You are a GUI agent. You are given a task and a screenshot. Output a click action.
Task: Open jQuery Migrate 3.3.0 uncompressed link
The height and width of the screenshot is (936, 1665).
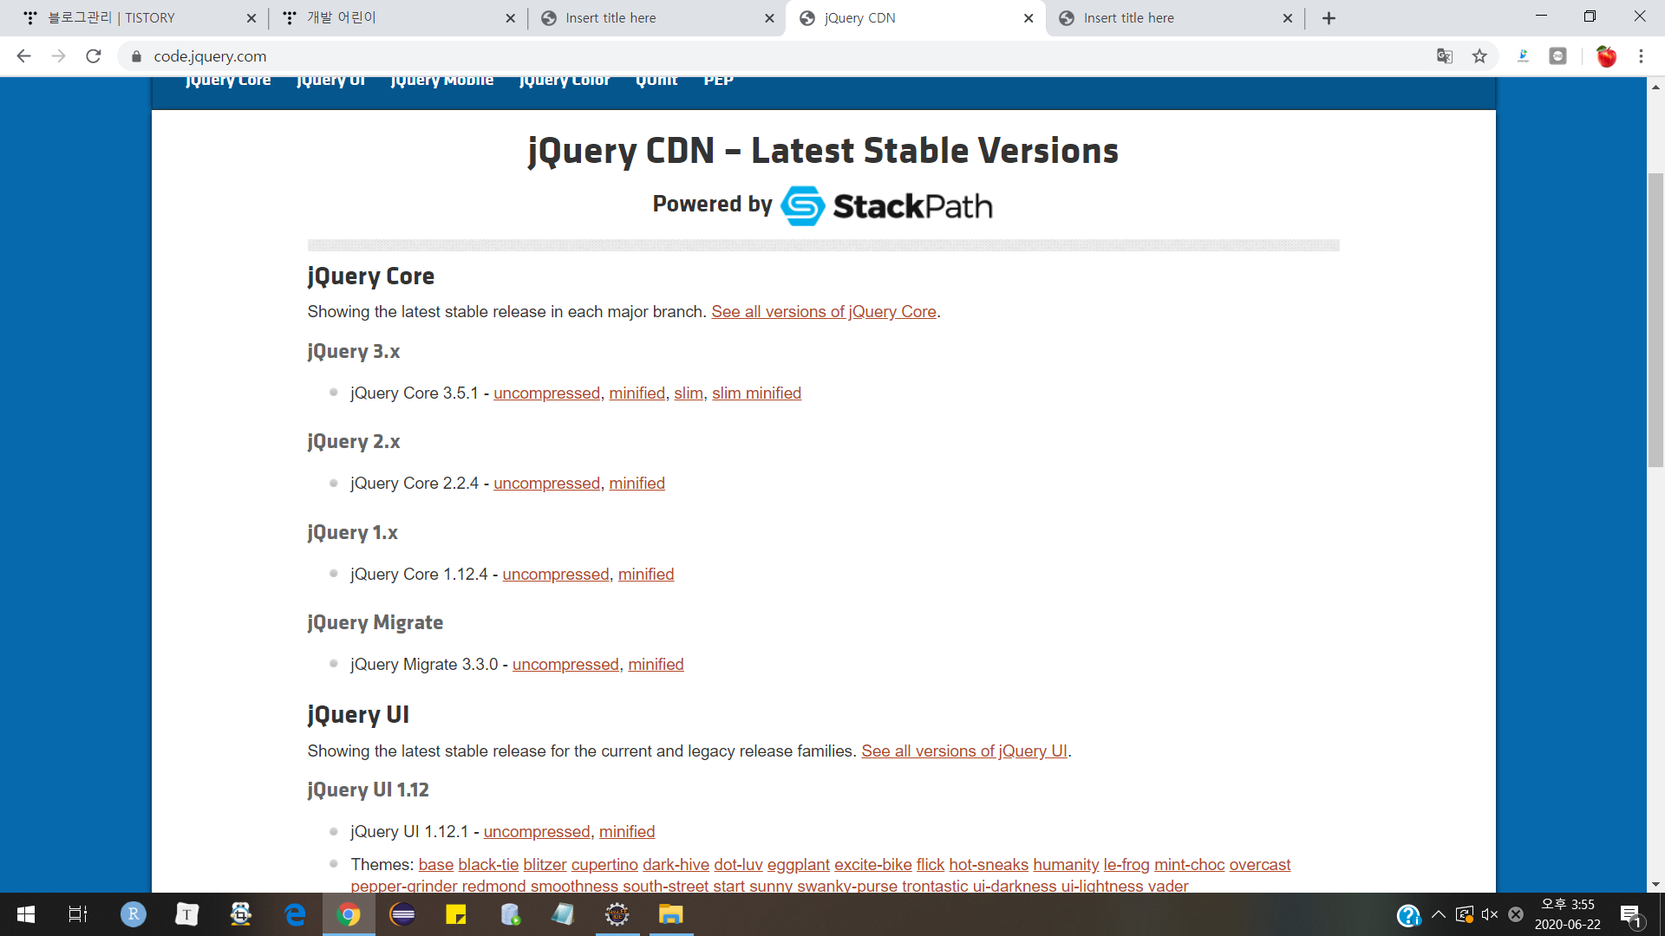click(x=565, y=665)
